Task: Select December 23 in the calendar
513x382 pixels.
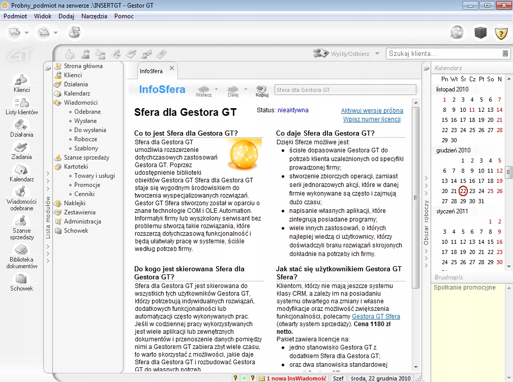Action: (x=472, y=191)
